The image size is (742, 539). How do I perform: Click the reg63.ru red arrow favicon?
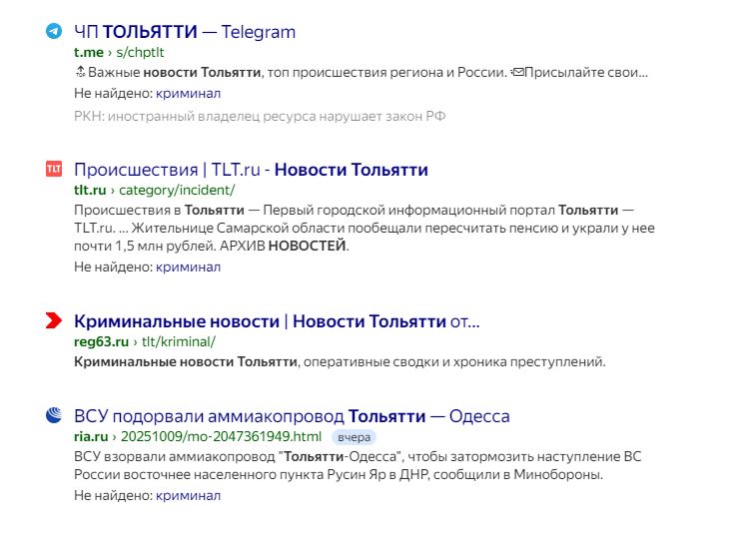pos(54,320)
